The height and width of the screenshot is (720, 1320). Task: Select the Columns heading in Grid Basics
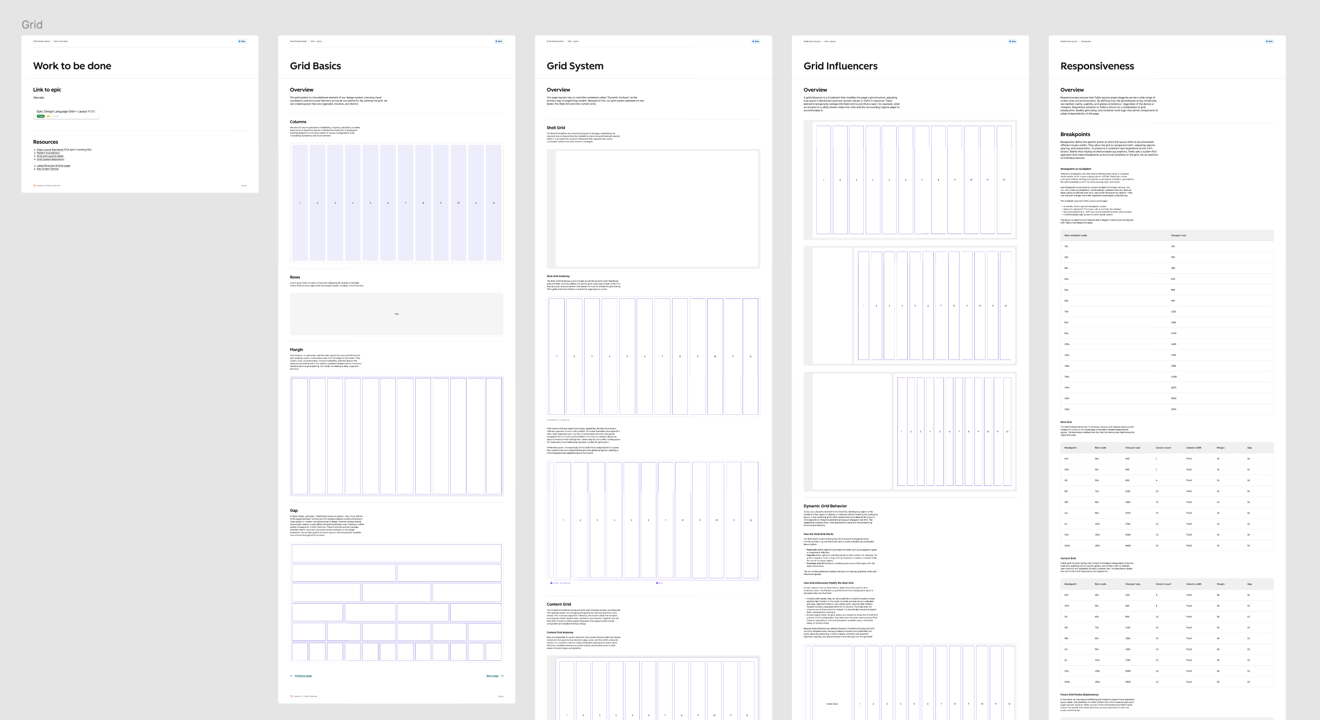[x=298, y=122]
